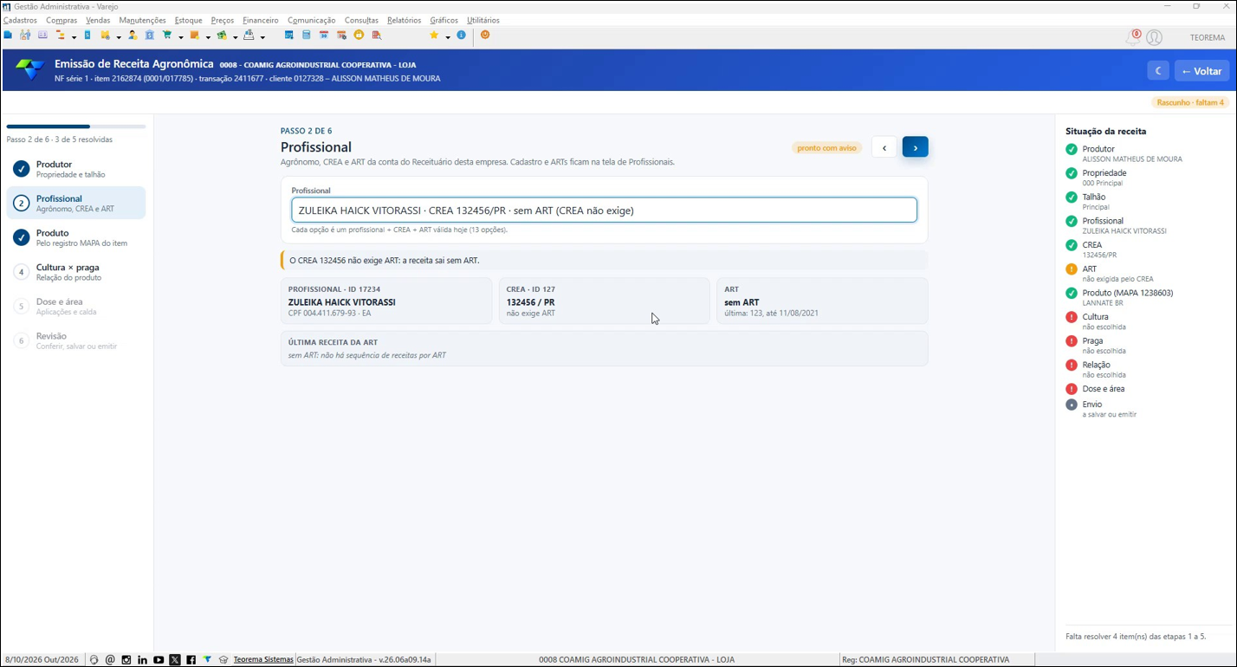Click the CREA - ID 127 card
Screen dimensions: 1237x667
point(604,301)
